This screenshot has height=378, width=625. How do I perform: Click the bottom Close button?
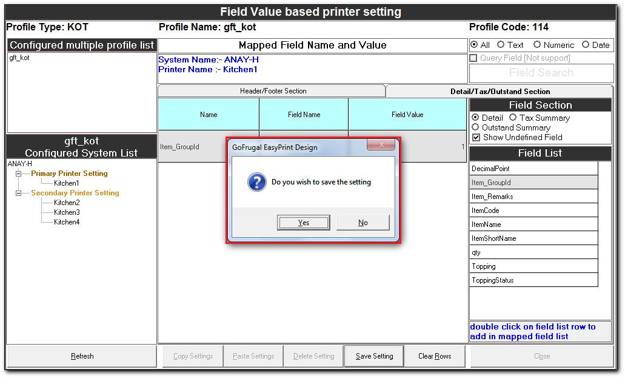pyautogui.click(x=542, y=356)
